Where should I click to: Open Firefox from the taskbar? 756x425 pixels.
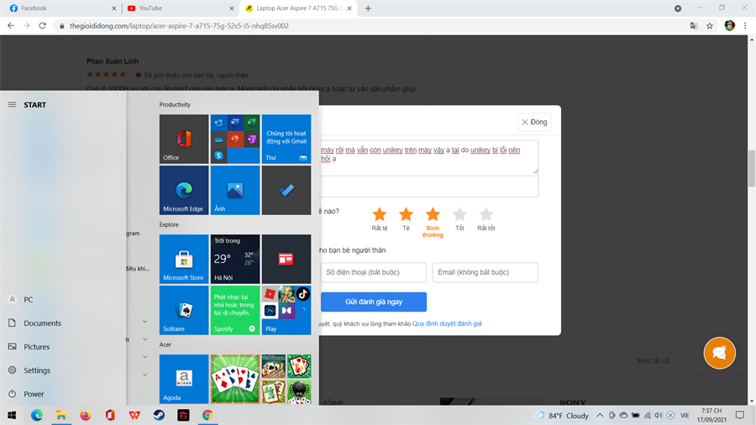[86, 415]
